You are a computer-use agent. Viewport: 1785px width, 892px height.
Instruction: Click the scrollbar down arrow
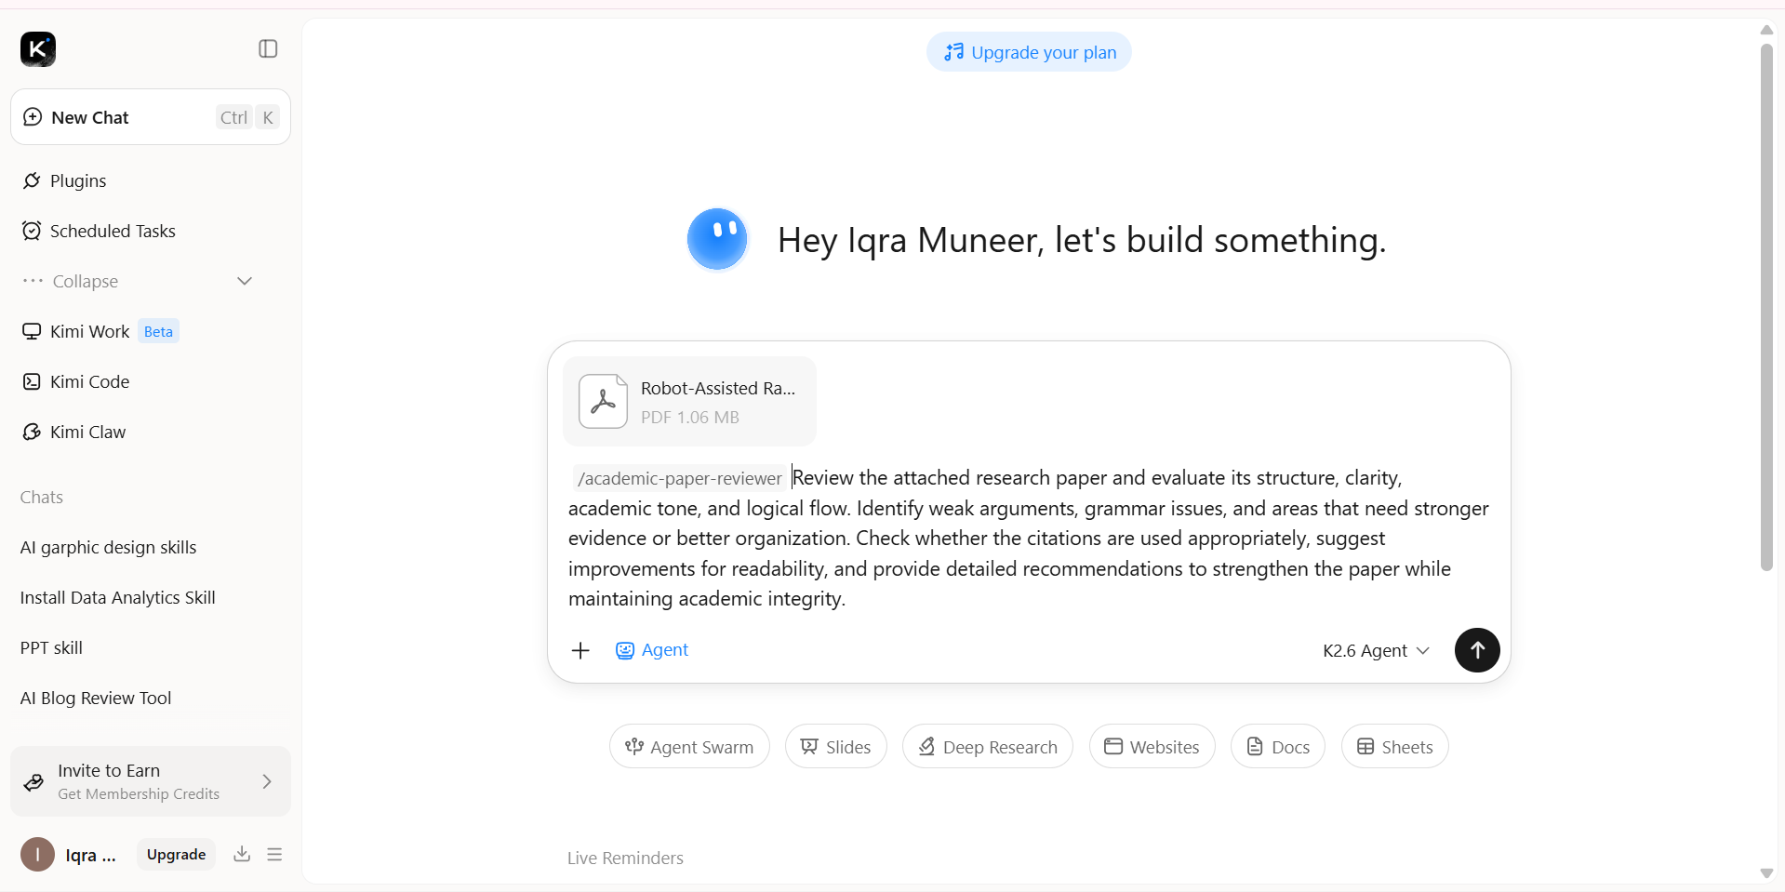(1766, 873)
